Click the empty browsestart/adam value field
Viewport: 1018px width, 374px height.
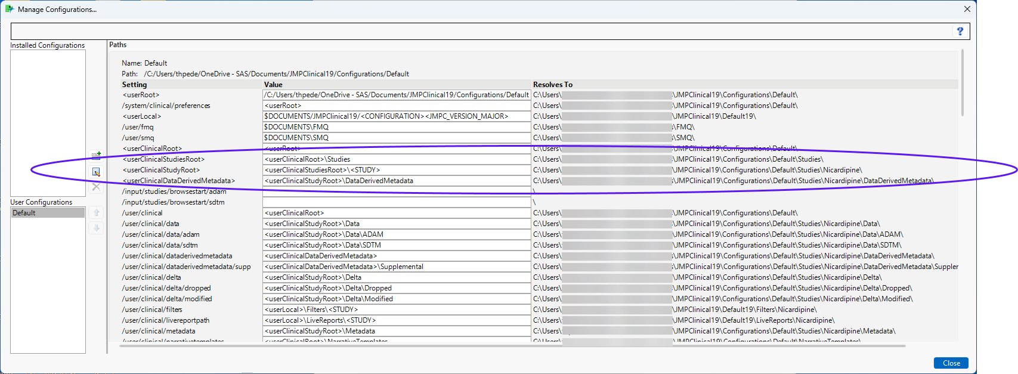point(397,191)
